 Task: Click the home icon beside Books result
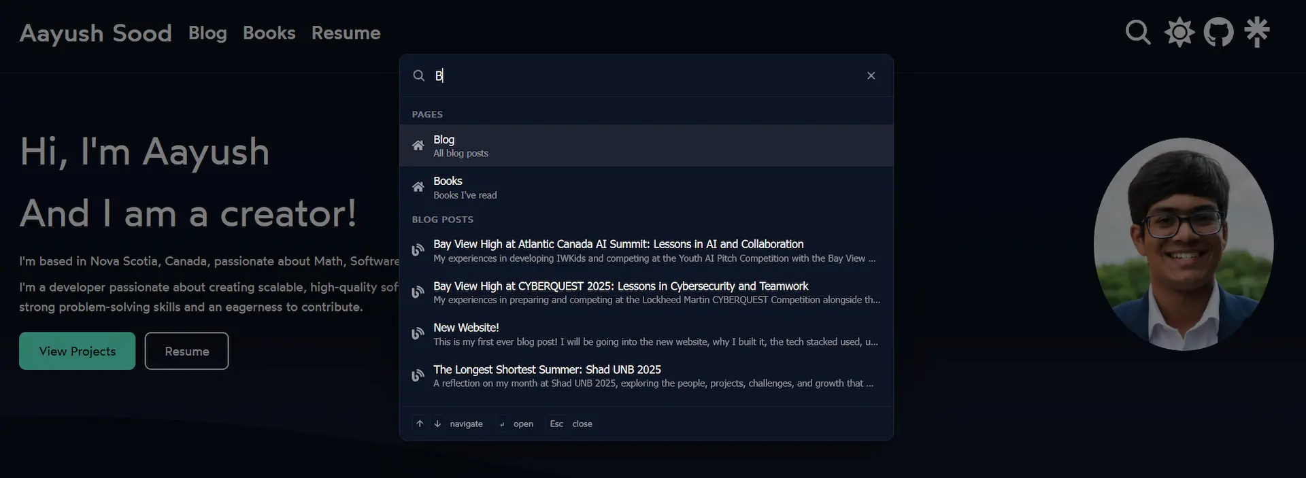tap(418, 187)
